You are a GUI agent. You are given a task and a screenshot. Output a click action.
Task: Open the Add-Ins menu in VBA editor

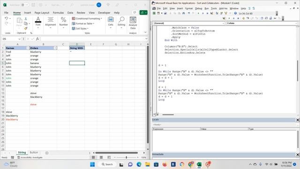click(x=223, y=8)
